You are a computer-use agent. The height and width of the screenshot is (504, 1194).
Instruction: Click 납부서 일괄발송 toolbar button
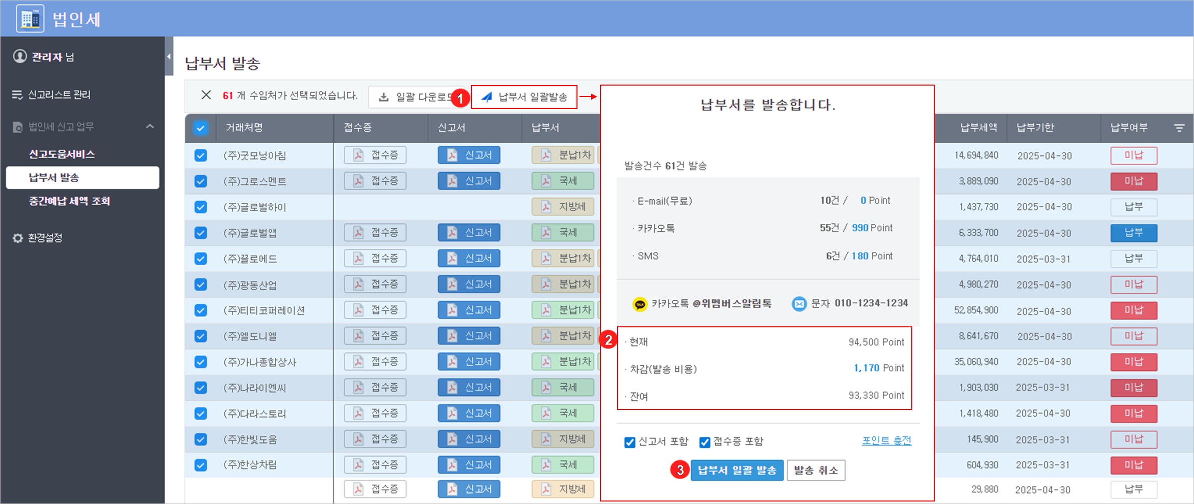click(x=524, y=97)
